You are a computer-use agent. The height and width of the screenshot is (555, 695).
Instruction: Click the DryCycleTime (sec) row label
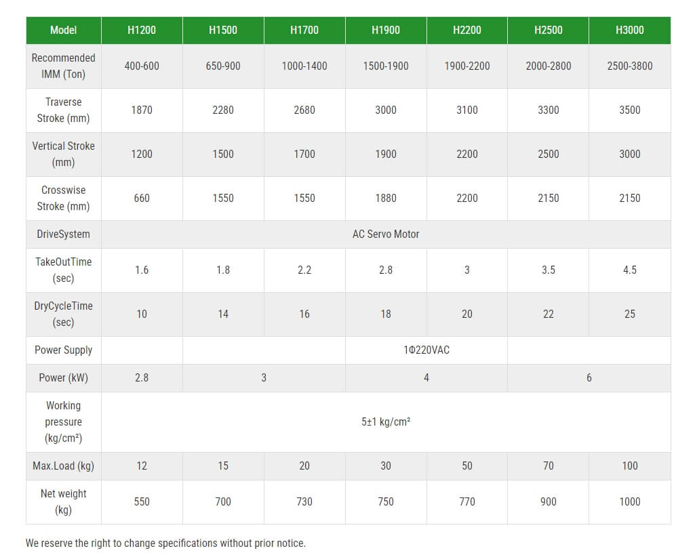pyautogui.click(x=63, y=314)
